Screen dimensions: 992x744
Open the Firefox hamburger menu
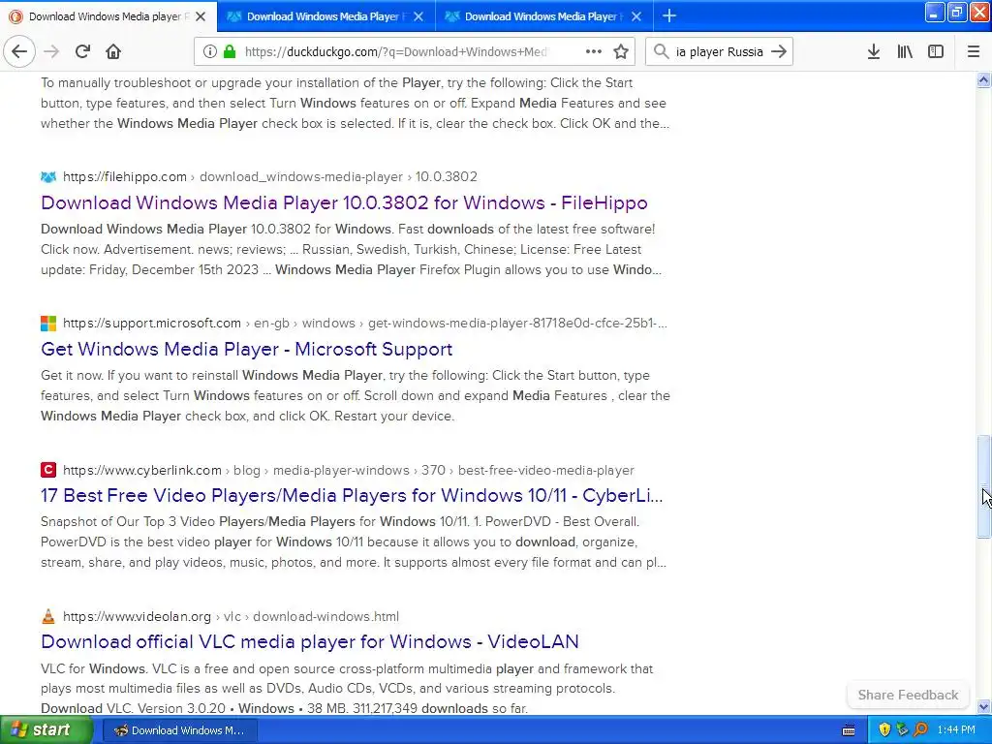[x=974, y=52]
